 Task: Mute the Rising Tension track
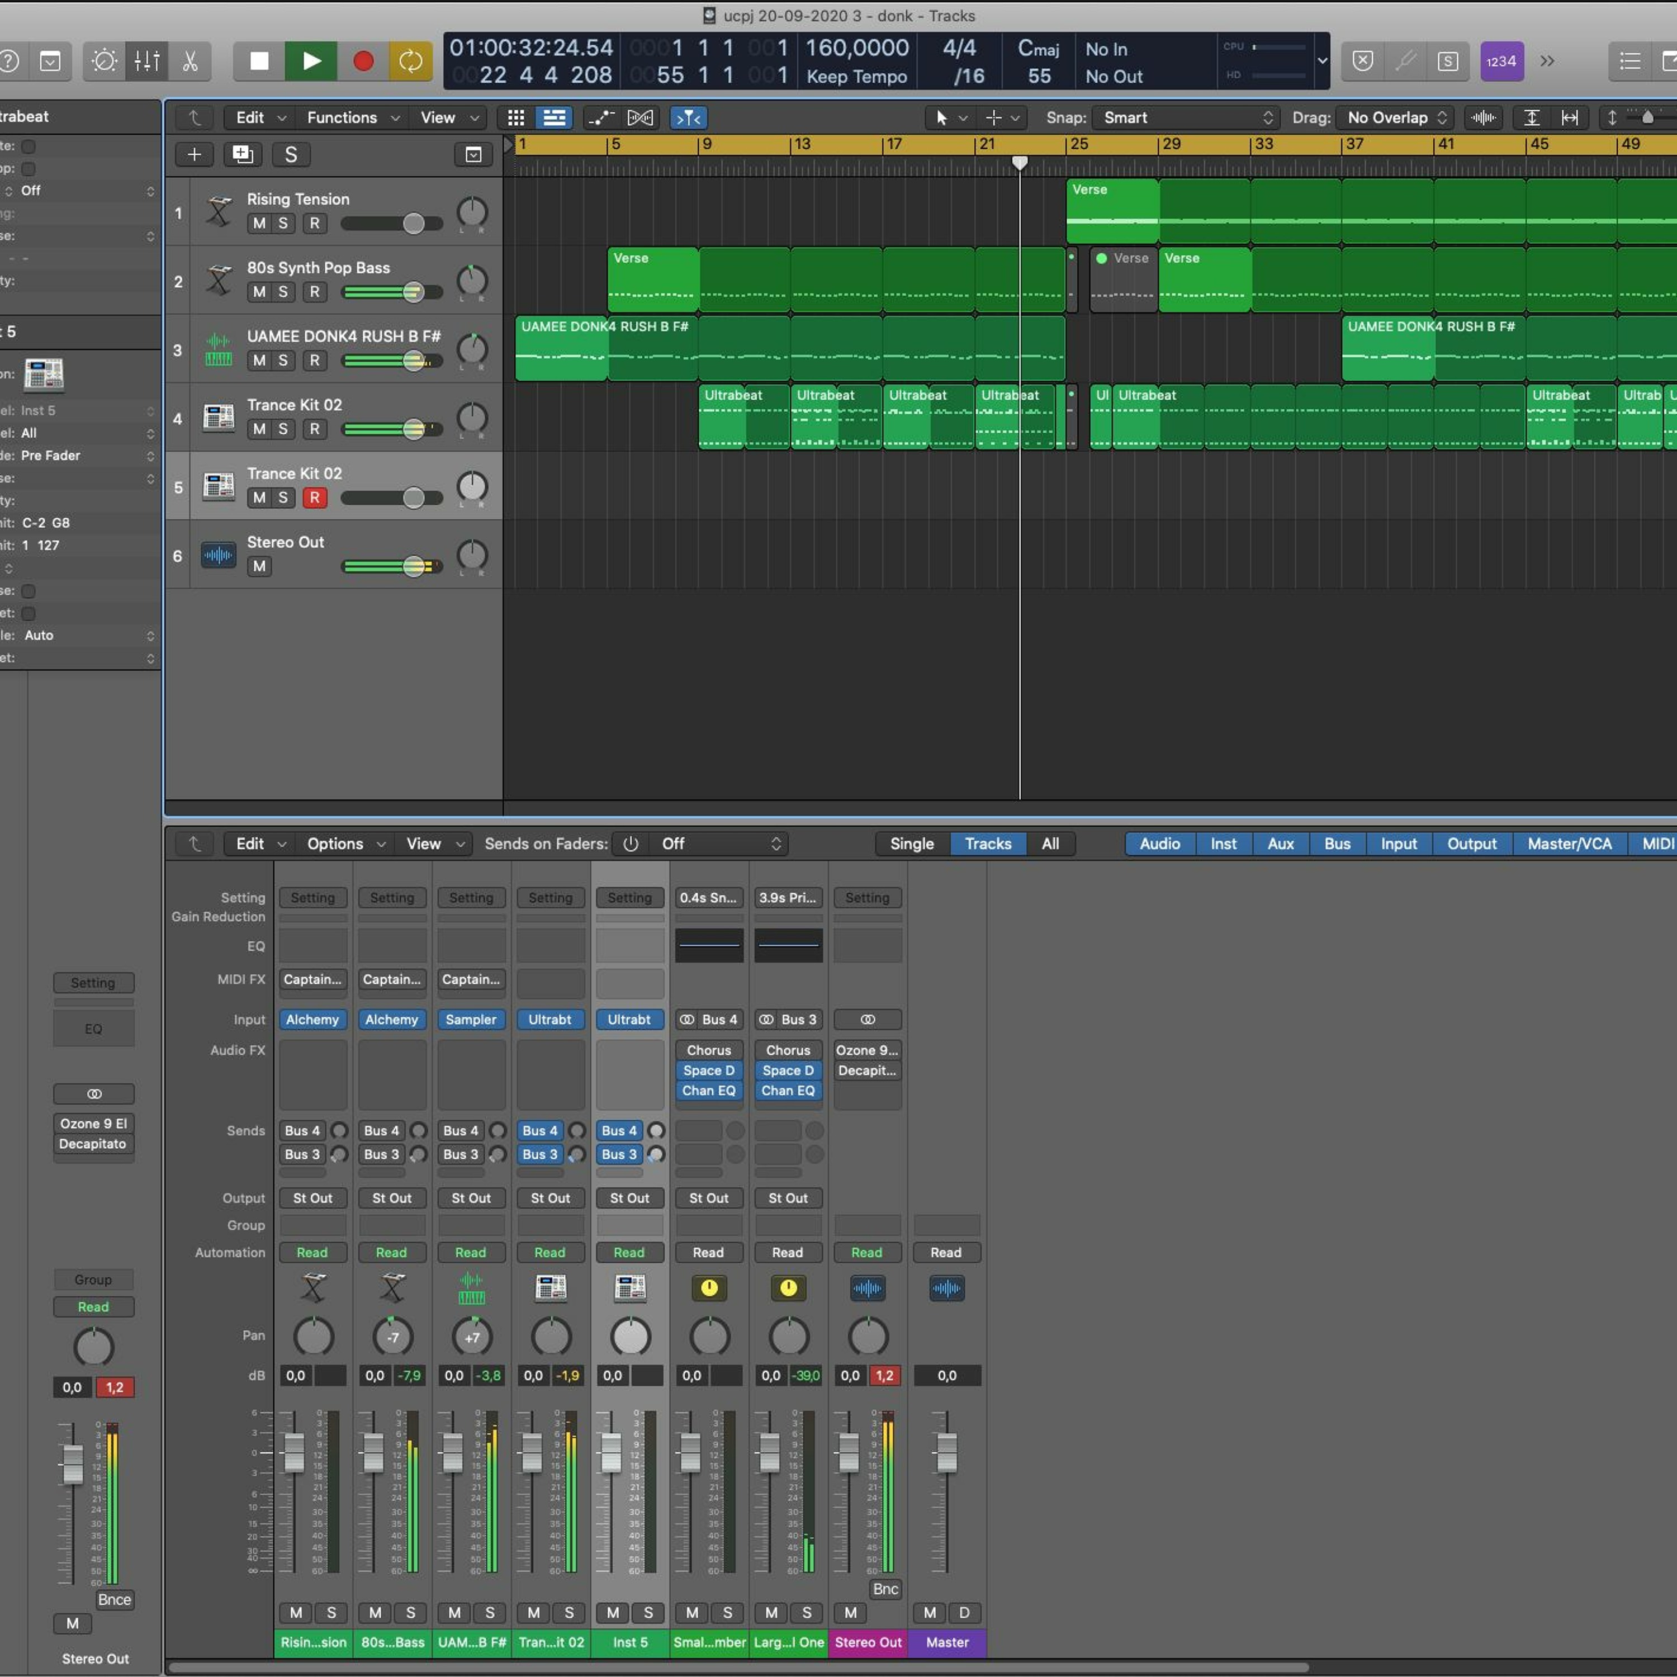pyautogui.click(x=259, y=223)
